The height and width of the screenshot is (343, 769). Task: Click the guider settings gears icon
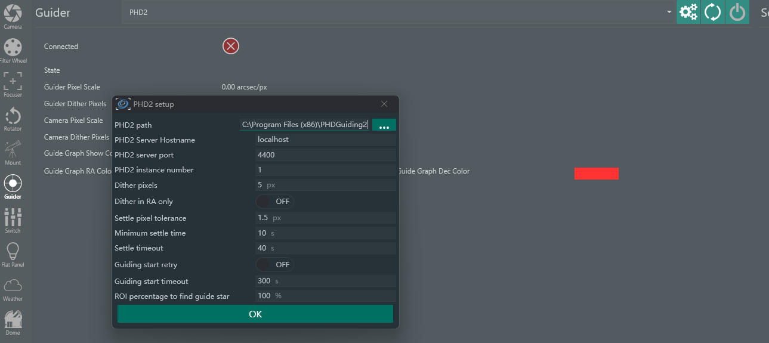tap(688, 13)
